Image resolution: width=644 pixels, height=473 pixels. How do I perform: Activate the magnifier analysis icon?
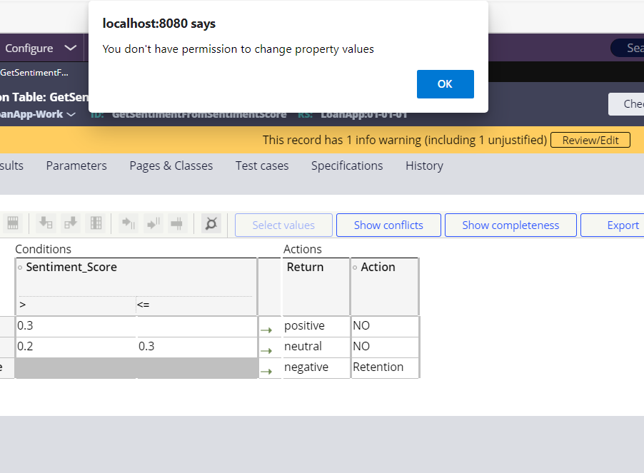coord(211,224)
